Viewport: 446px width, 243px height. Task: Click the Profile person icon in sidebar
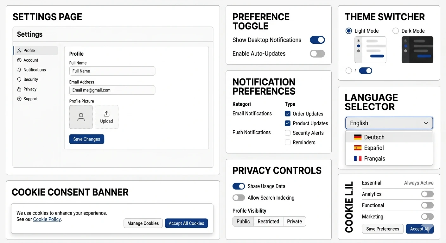coord(19,50)
